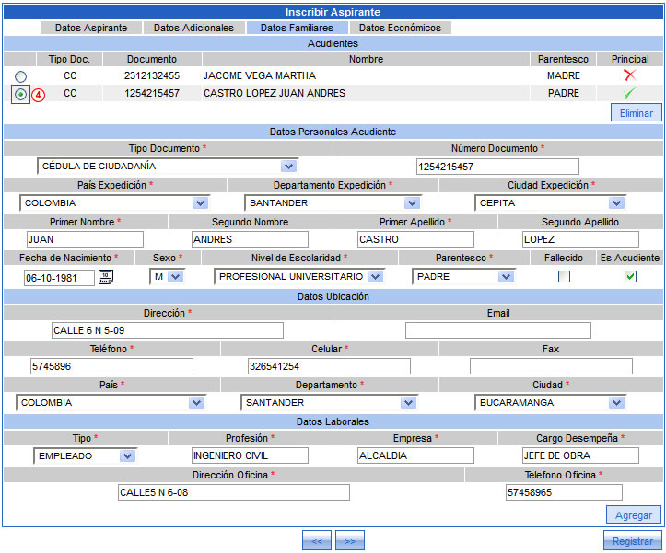Click the Teléfono field containing 5745896
This screenshot has height=553, width=666.
click(111, 366)
